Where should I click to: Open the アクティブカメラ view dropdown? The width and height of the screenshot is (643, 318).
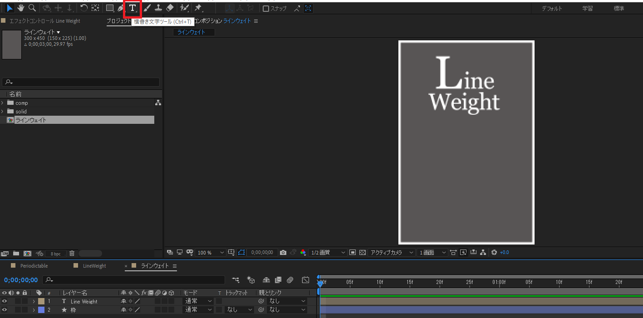pos(392,253)
